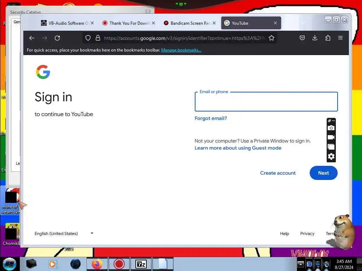This screenshot has height=271, width=362.
Task: Go back with the browser back arrow
Action: coord(32,38)
